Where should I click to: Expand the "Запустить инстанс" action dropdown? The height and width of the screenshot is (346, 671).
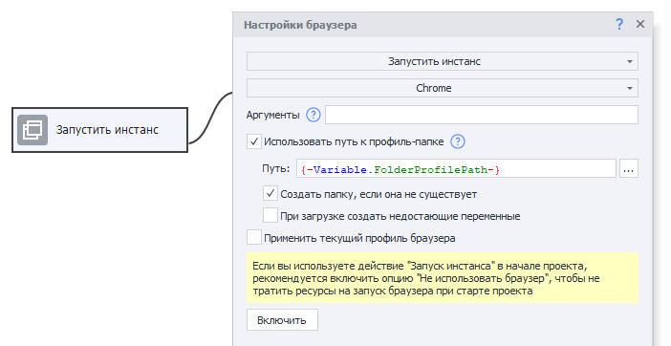pyautogui.click(x=443, y=61)
